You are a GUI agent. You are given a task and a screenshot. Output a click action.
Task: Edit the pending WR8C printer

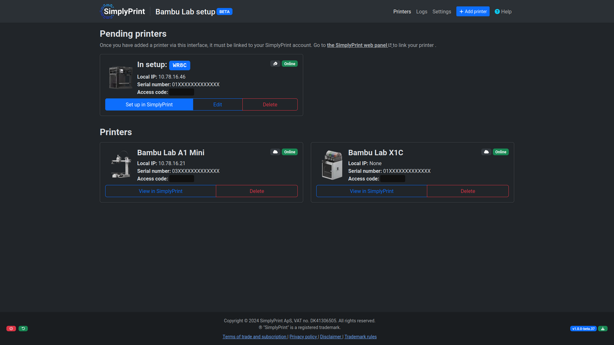(x=218, y=105)
